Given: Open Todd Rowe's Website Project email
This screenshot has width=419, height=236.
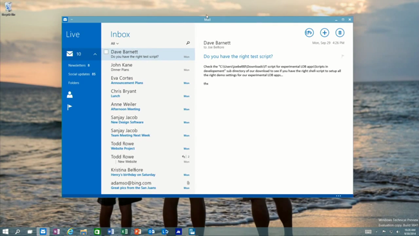Looking at the screenshot, I should tap(148, 146).
